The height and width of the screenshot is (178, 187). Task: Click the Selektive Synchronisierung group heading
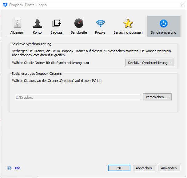click(31, 44)
